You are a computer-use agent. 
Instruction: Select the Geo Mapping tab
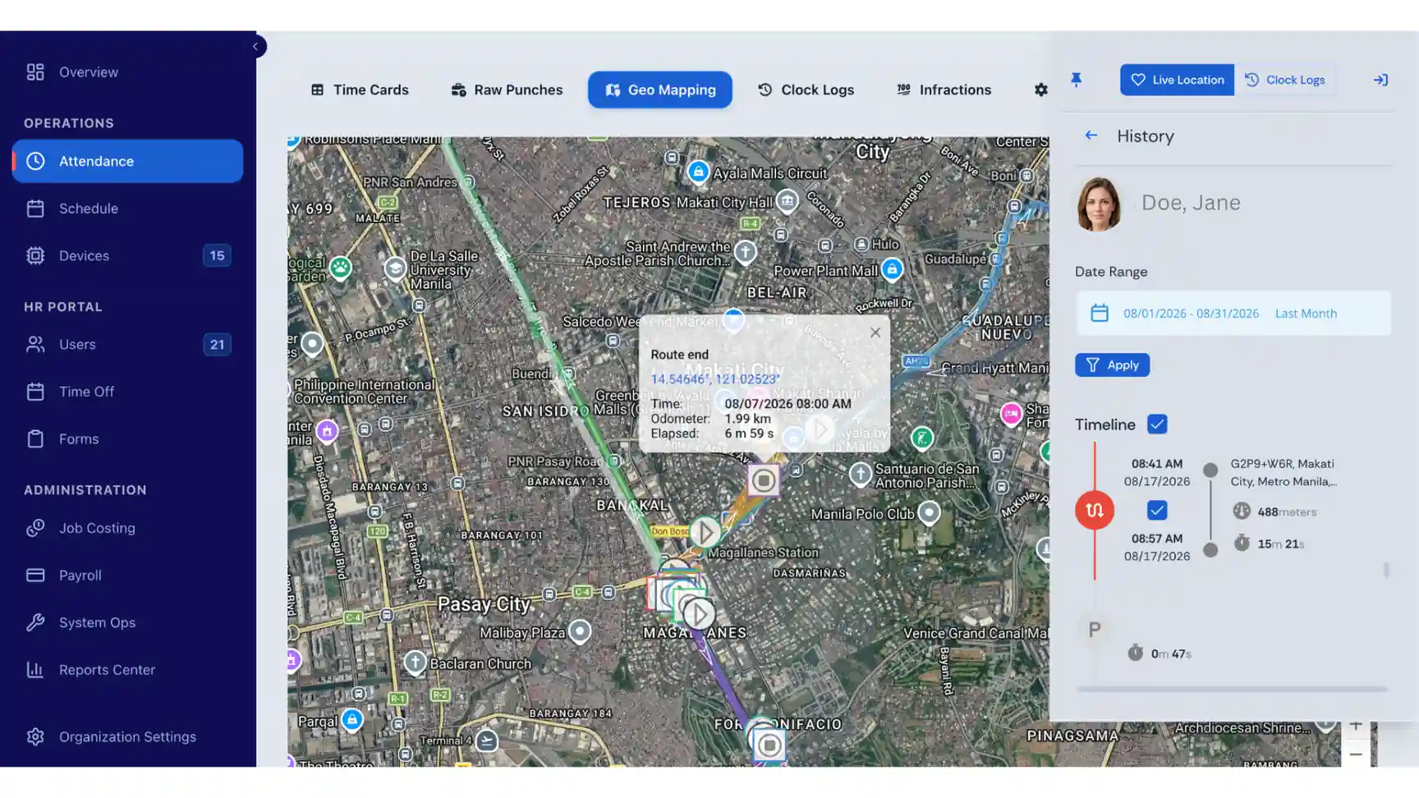pos(659,89)
